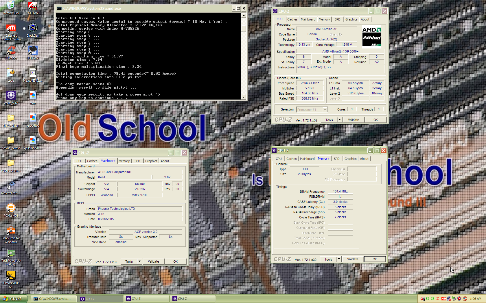Click the Core Speed 2396.74 MHz value
The width and height of the screenshot is (486, 303).
click(310, 83)
